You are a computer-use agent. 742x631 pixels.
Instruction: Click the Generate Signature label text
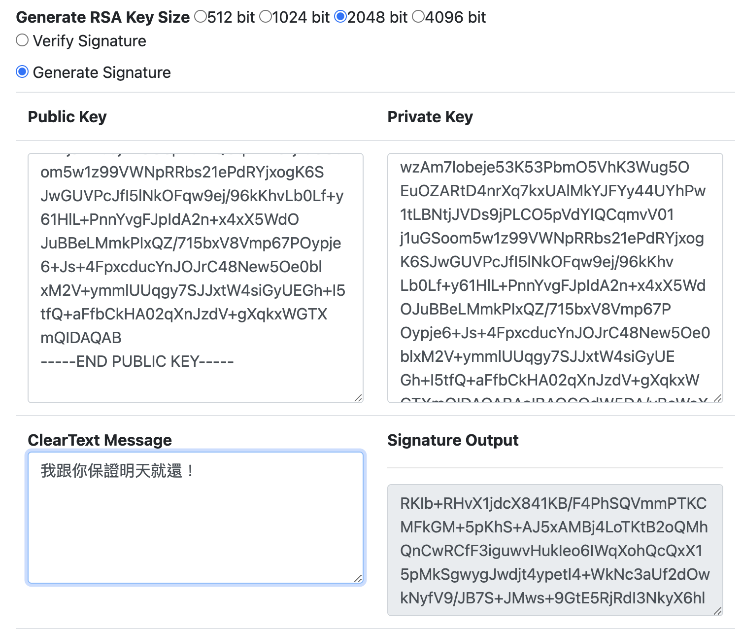[x=102, y=72]
